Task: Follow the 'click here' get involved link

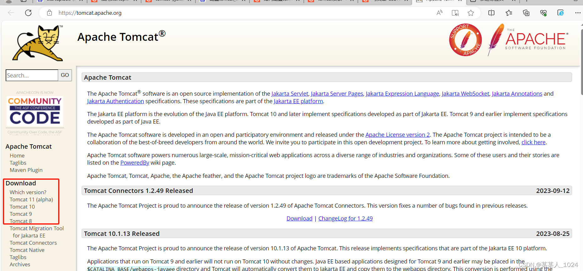Action: tap(533, 142)
